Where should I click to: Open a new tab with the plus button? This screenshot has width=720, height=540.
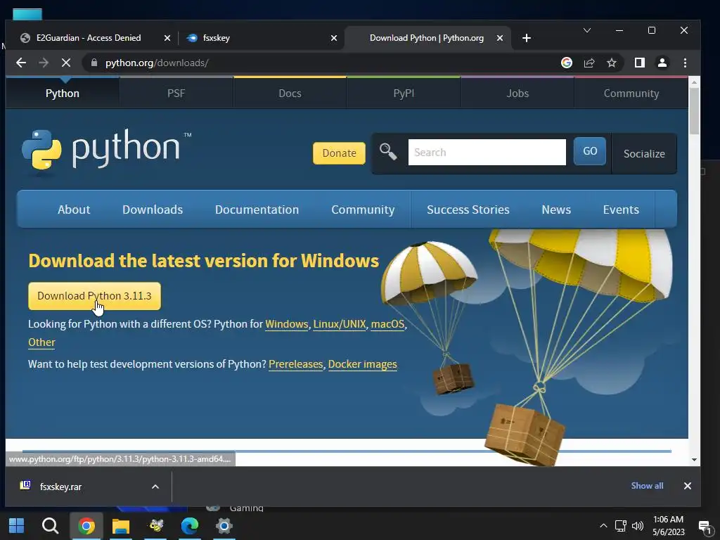(x=527, y=38)
